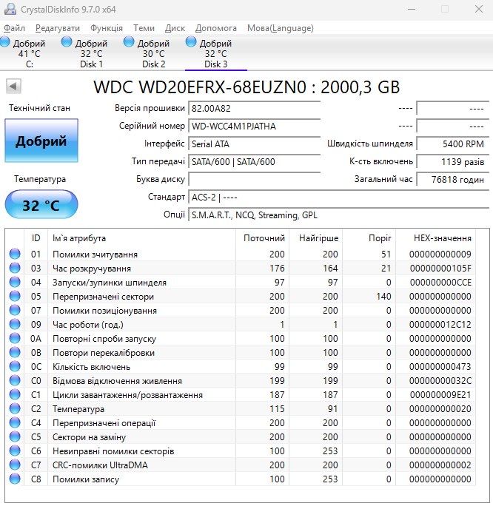Click status orb of attribute C2 row

pos(15,408)
